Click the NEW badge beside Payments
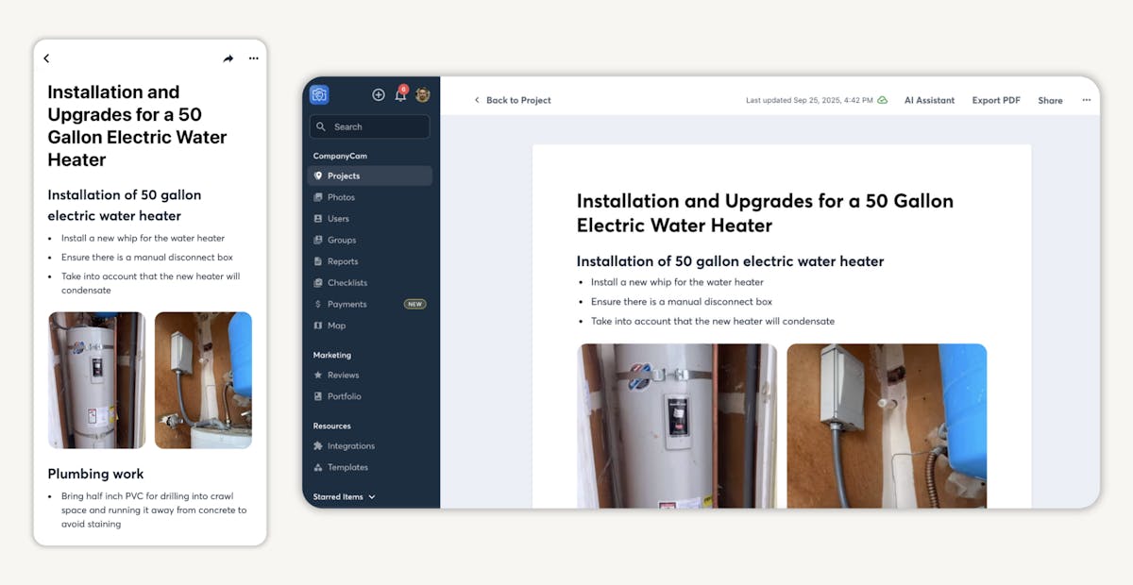The image size is (1133, 585). tap(414, 304)
